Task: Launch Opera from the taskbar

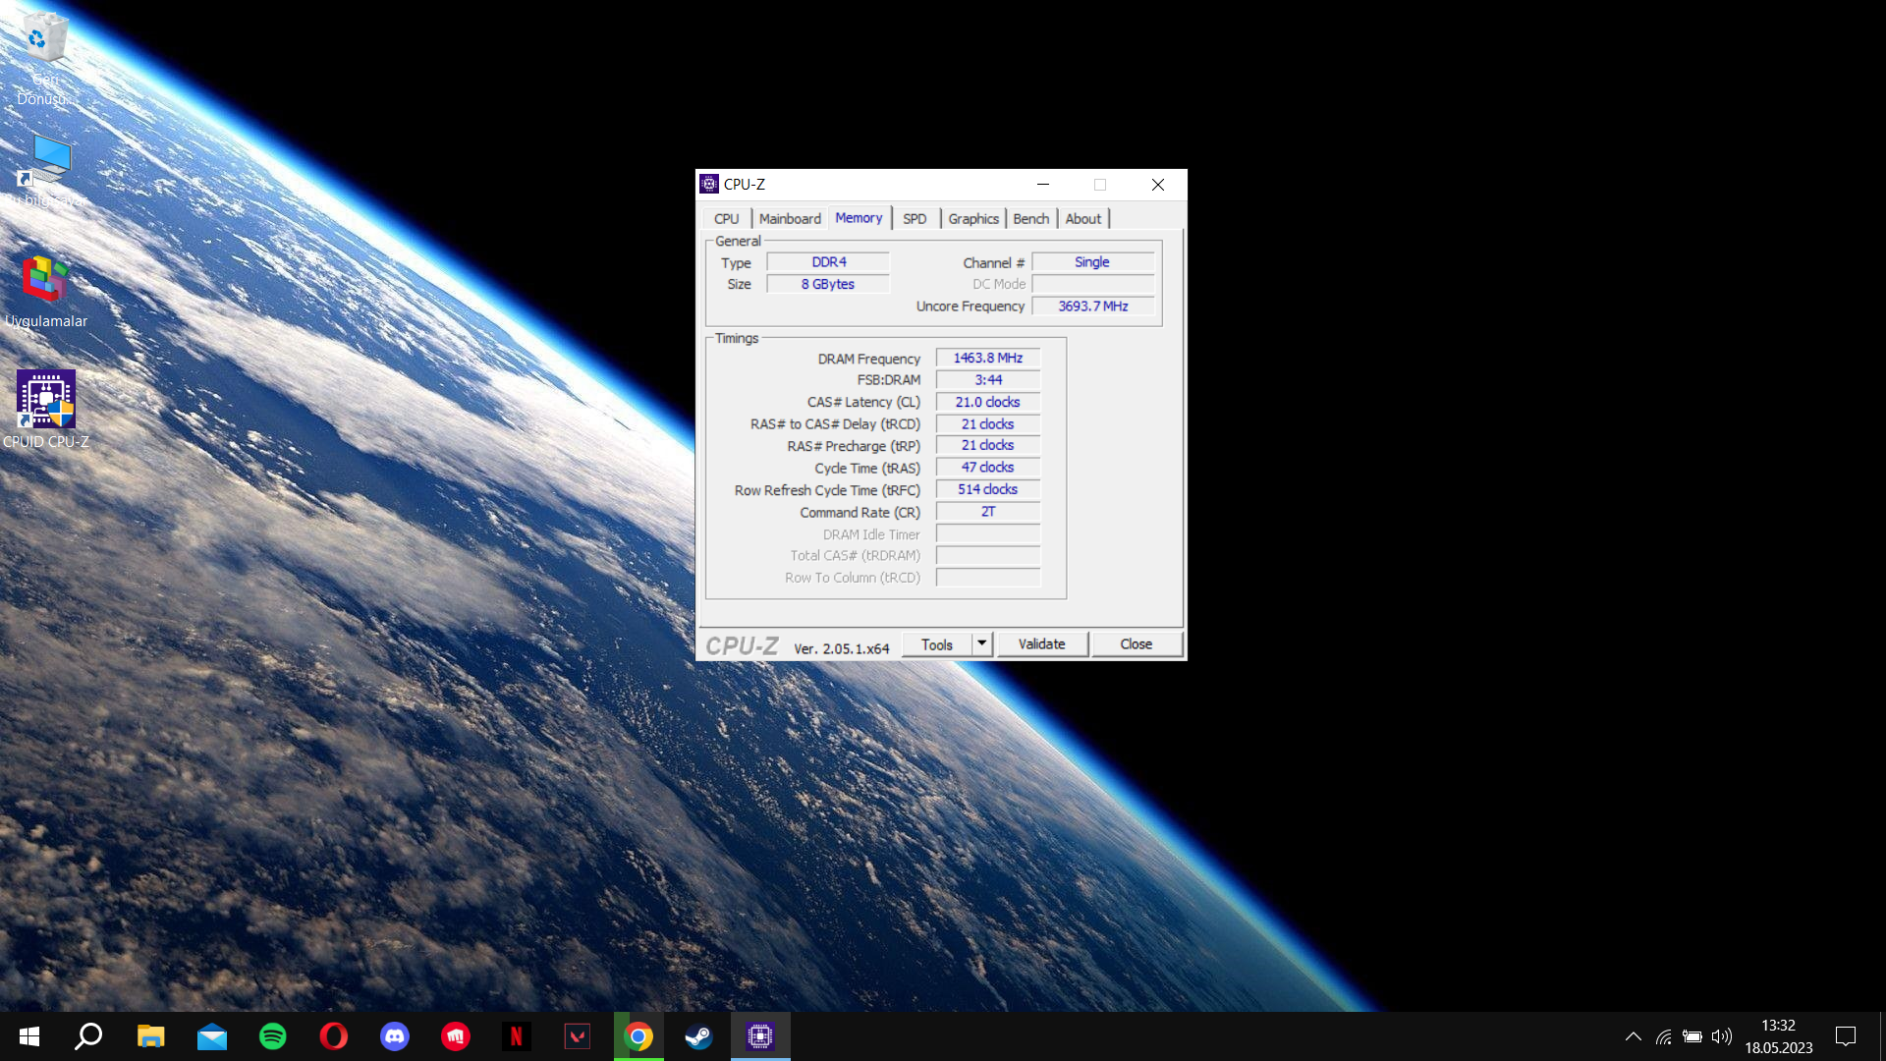Action: pyautogui.click(x=334, y=1036)
